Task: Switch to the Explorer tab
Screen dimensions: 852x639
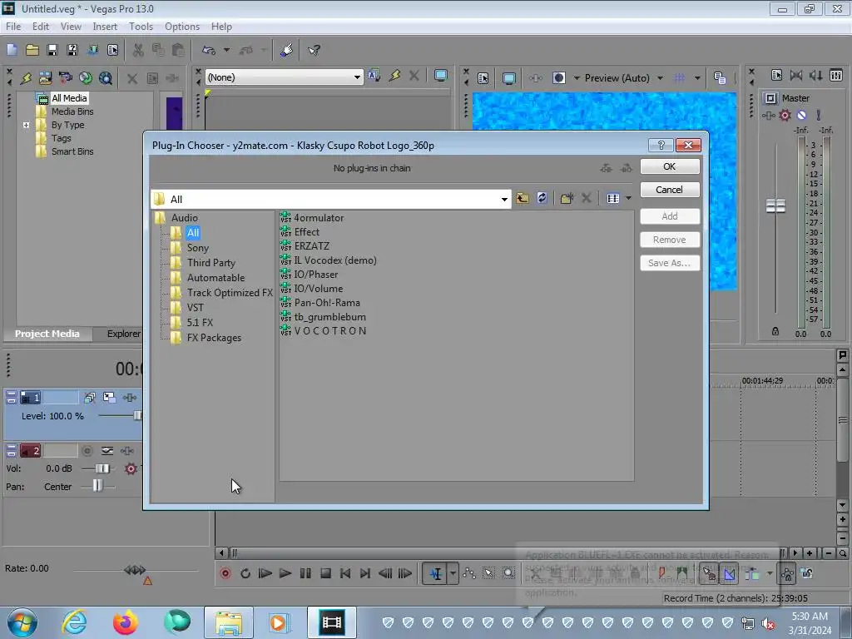Action: tap(123, 334)
